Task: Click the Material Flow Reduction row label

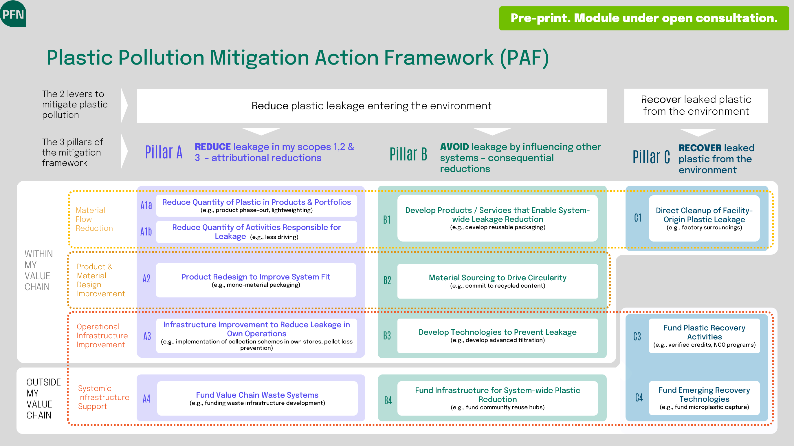Action: coord(94,219)
